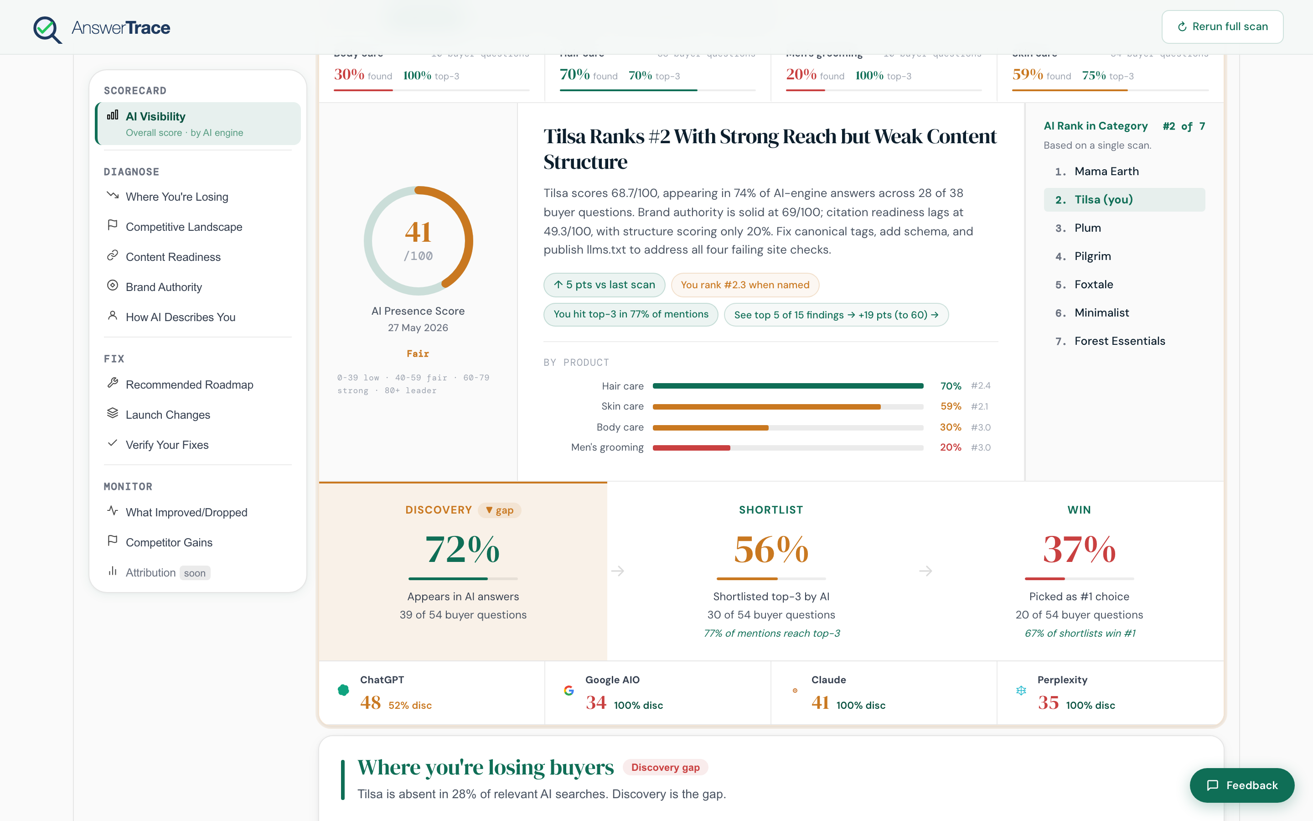This screenshot has height=821, width=1313.
Task: Select the Discovery 72% funnel card
Action: point(463,571)
